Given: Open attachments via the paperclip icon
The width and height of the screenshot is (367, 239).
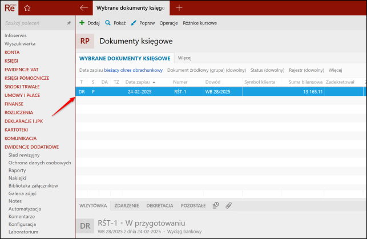Looking at the screenshot, I should pyautogui.click(x=228, y=205).
